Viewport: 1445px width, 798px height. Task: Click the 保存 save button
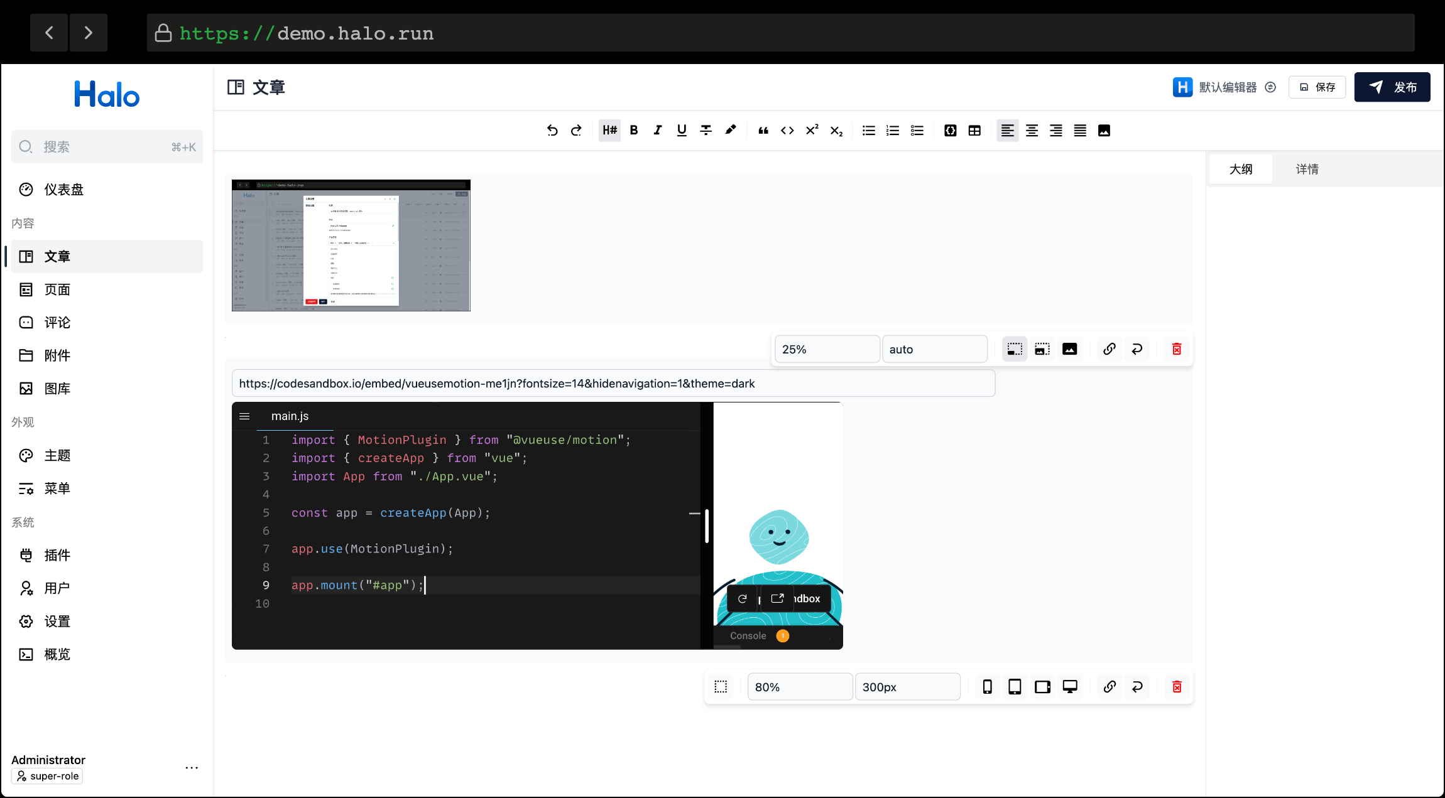pos(1317,87)
